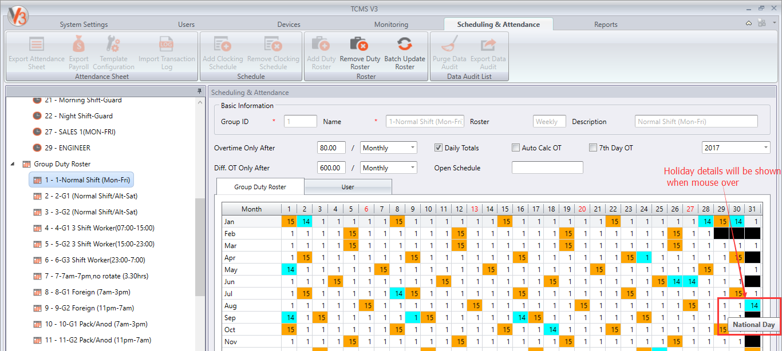Click Overtime Only After 80.00 field
782x351 pixels.
click(331, 147)
